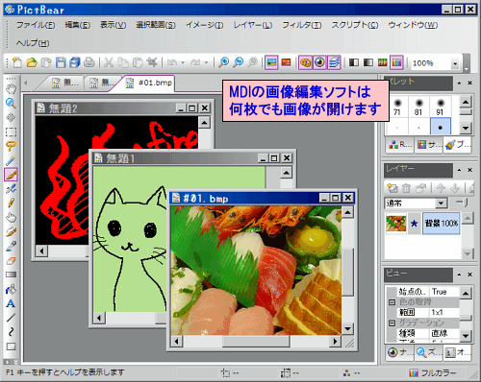The image size is (481, 382).
Task: Collapse the 色の取得 property group
Action: click(x=392, y=302)
